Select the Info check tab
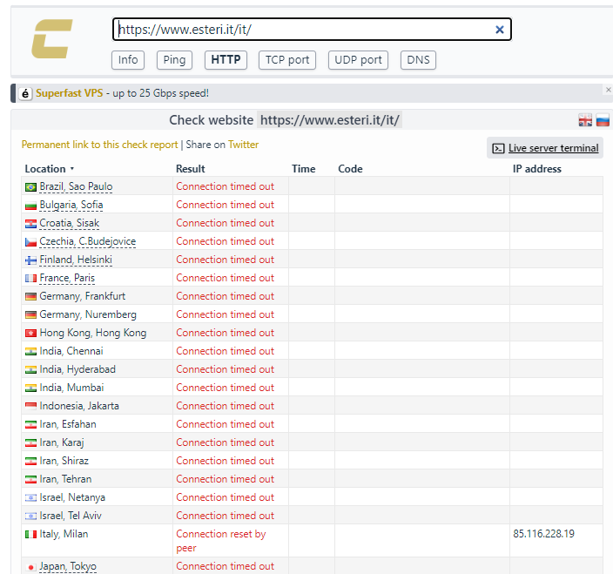This screenshot has width=613, height=574. (x=128, y=60)
